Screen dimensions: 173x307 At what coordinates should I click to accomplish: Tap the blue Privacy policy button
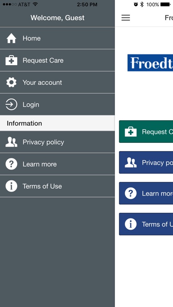tap(146, 163)
